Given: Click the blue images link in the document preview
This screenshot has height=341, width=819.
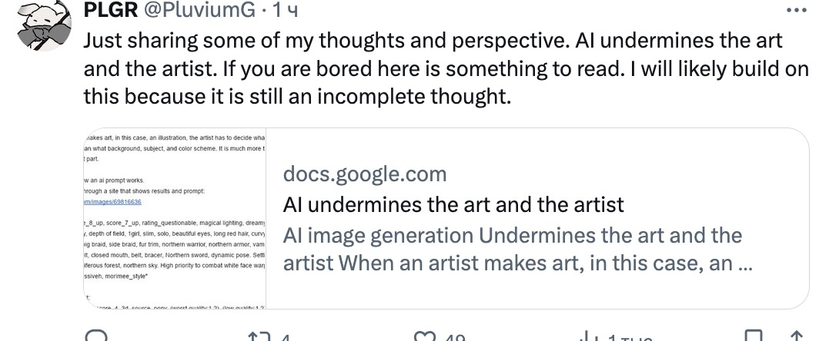Looking at the screenshot, I should (x=110, y=201).
